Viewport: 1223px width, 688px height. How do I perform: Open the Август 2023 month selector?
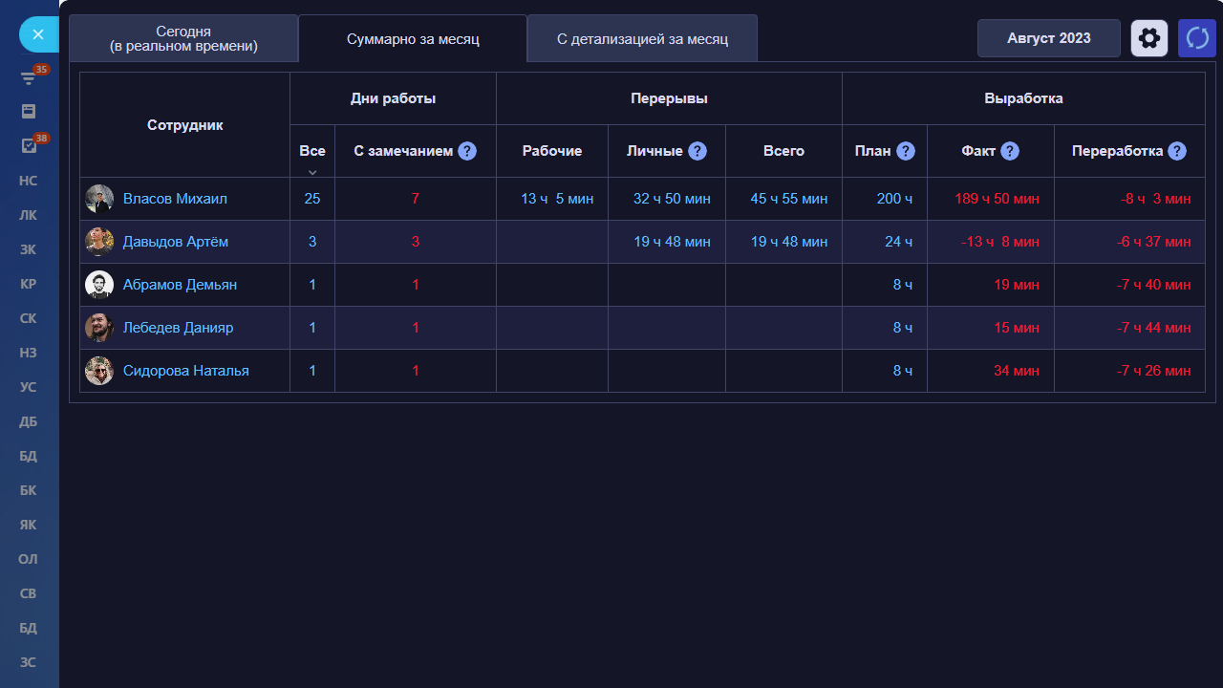[x=1049, y=38]
